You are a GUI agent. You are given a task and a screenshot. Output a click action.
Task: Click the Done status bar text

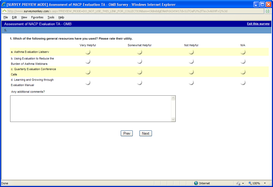[x=5, y=183]
